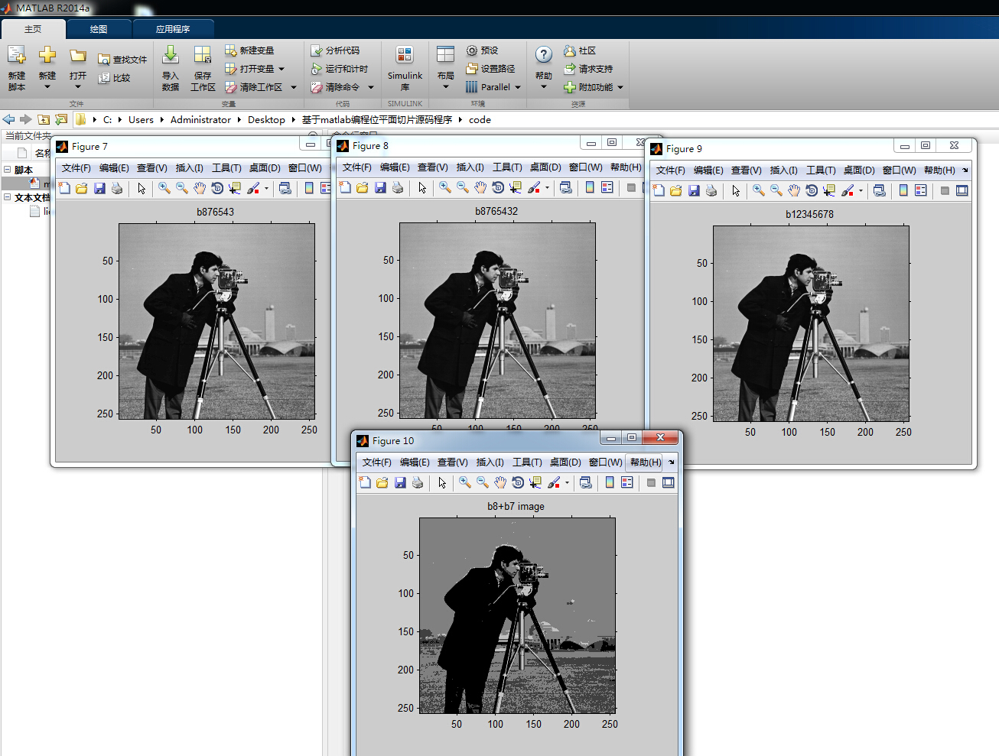
Task: Click Hide Plot Tools icon in Figure 10
Action: click(651, 482)
